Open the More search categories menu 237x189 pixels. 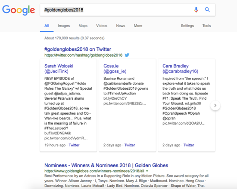click(138, 26)
